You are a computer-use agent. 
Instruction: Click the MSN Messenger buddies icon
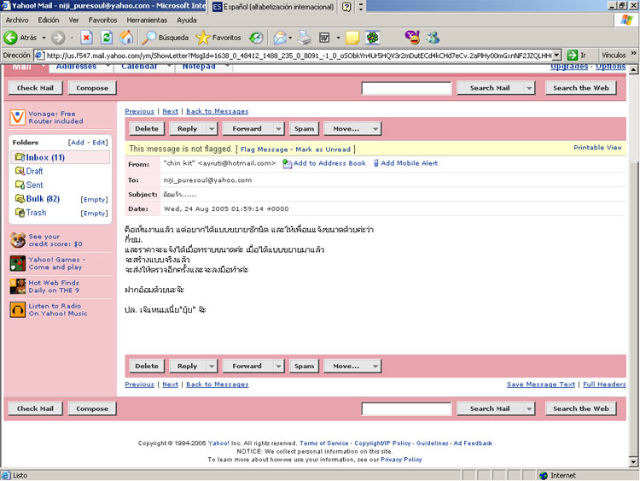(433, 38)
